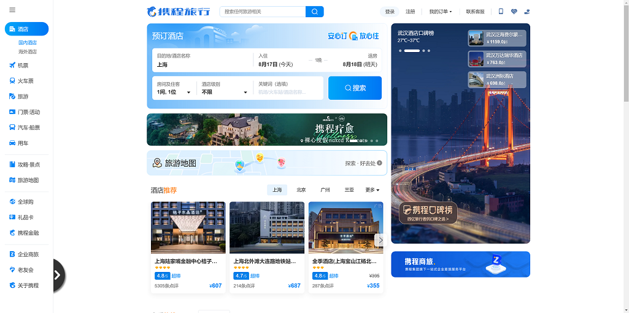Click the 携程疗愈 wellness banner
The image size is (629, 313).
pyautogui.click(x=267, y=129)
